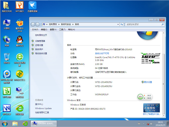Image resolution: width=169 pixels, height=127 pixels.
Task: Open 高级系统设置 in the sidebar
Action: pos(41,53)
